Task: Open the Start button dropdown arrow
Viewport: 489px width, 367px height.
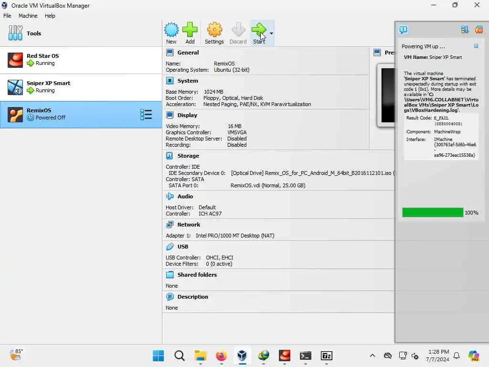Action: coord(272,33)
